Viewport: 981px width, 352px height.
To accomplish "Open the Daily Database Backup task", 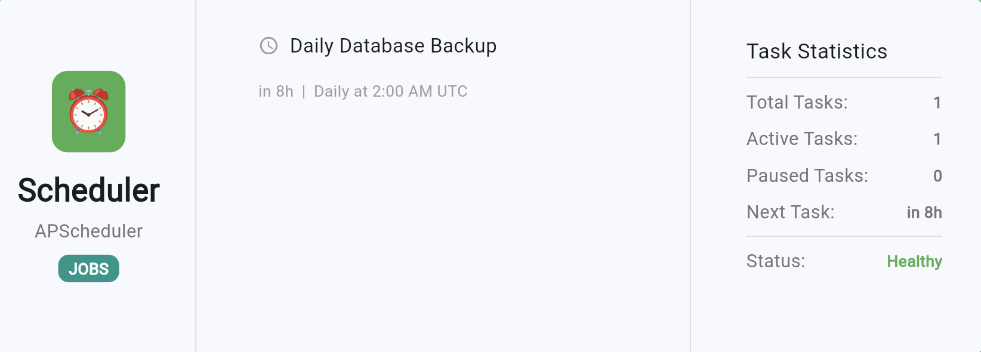I will pos(393,46).
